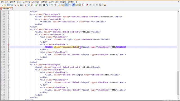Click the Replace toolbar icon
180x101 pixels.
tap(47, 5)
